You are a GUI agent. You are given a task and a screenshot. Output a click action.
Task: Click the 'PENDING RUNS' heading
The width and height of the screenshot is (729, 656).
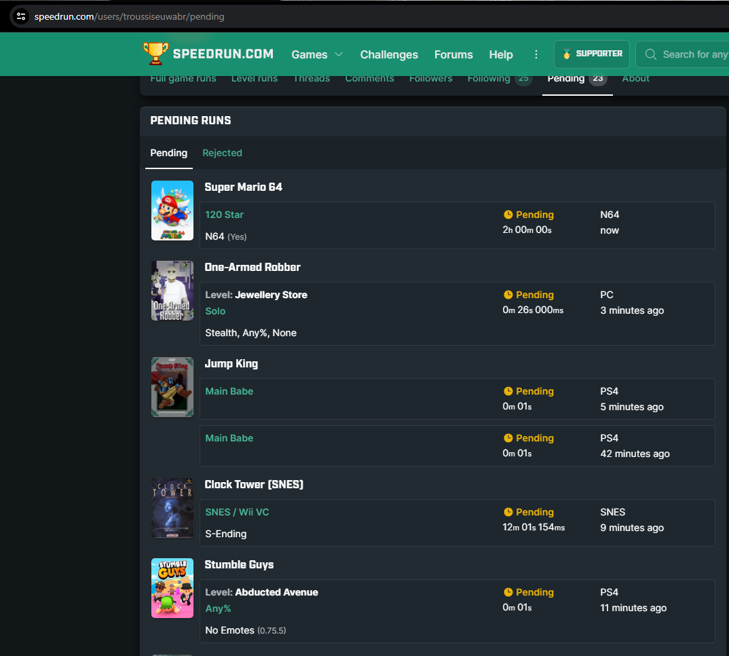(191, 120)
